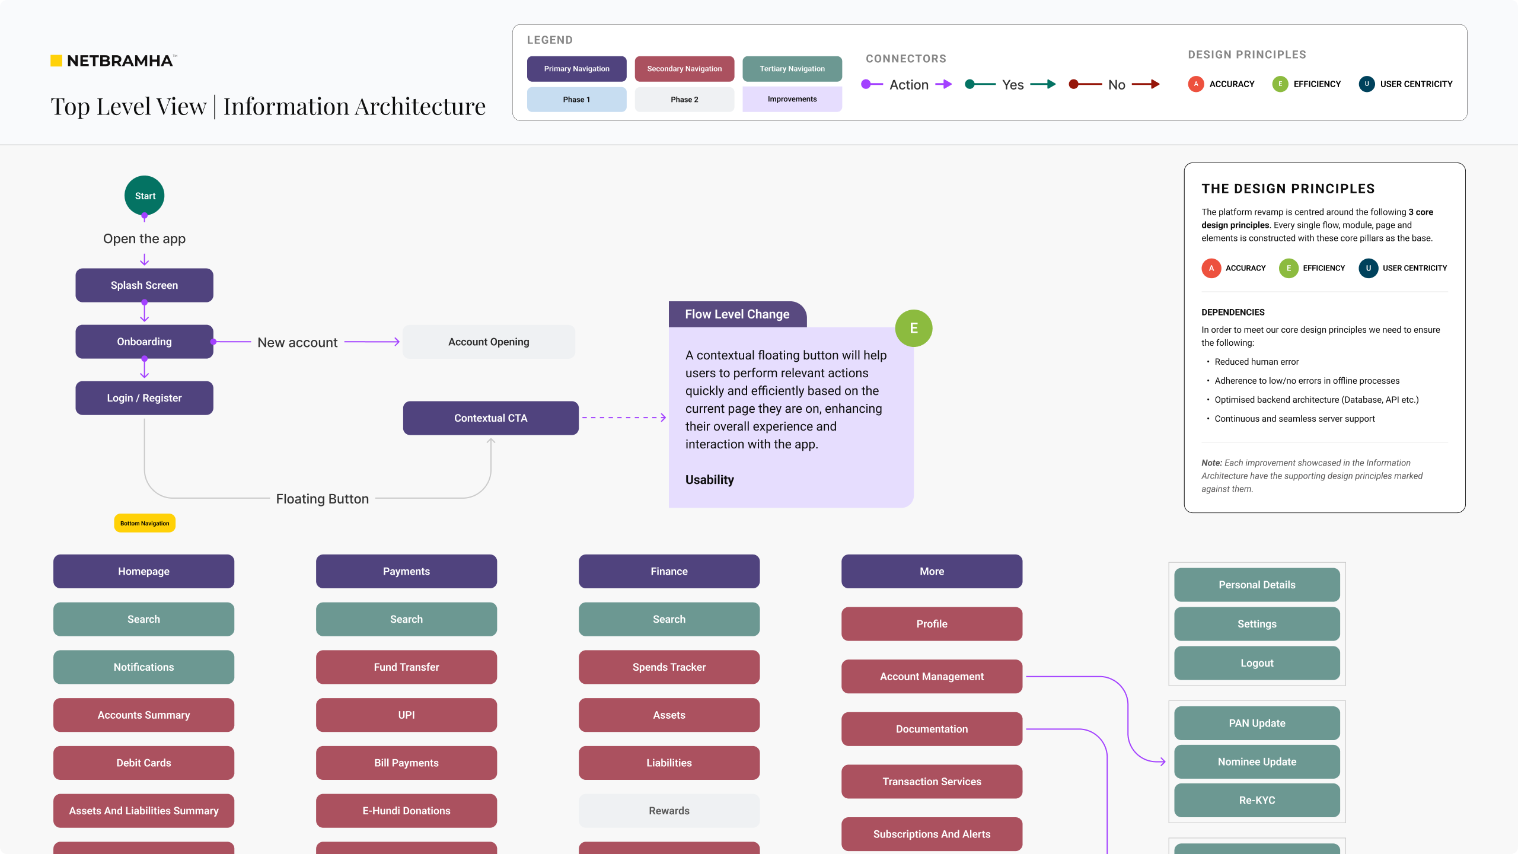
Task: Click the Transaction Services block
Action: tap(932, 782)
